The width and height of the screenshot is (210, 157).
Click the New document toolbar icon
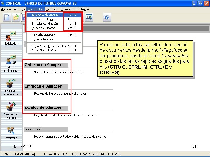tap(7, 17)
